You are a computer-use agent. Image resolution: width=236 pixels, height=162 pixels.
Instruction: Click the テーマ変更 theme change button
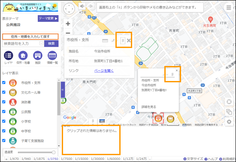(x=48, y=18)
